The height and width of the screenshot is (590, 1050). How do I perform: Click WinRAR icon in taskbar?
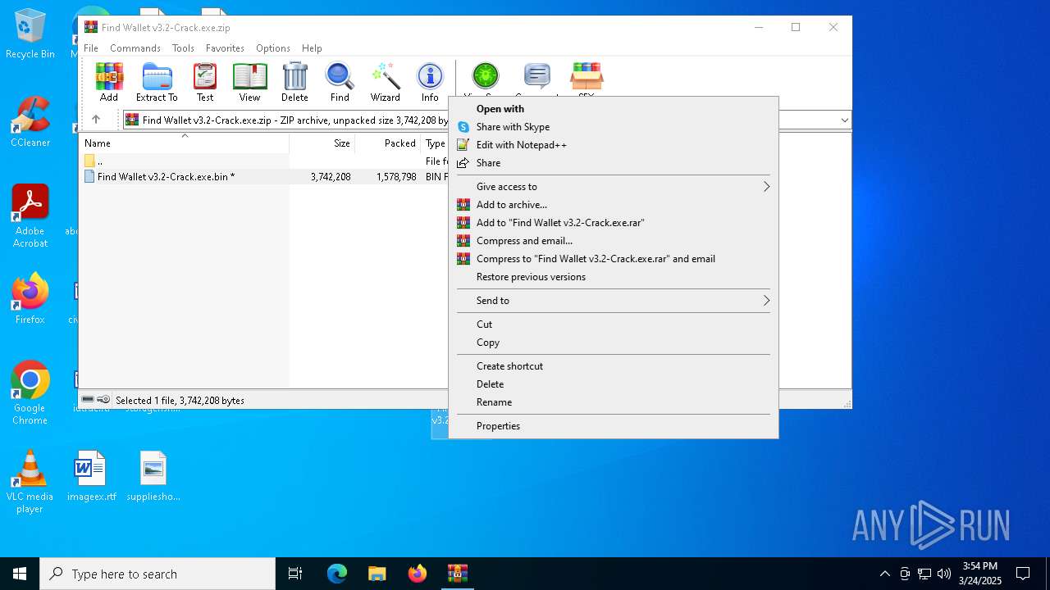[x=457, y=574]
